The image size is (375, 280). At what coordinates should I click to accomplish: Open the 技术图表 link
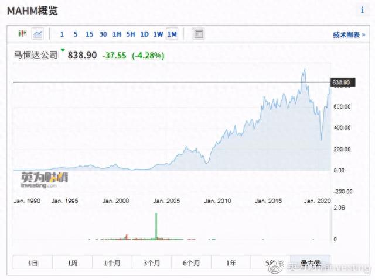(x=346, y=35)
